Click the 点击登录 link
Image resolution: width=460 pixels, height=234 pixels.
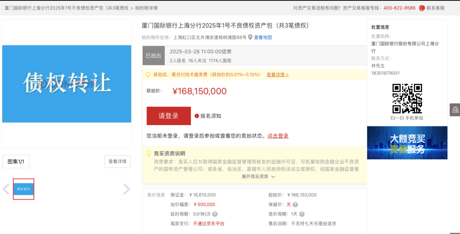point(278,136)
